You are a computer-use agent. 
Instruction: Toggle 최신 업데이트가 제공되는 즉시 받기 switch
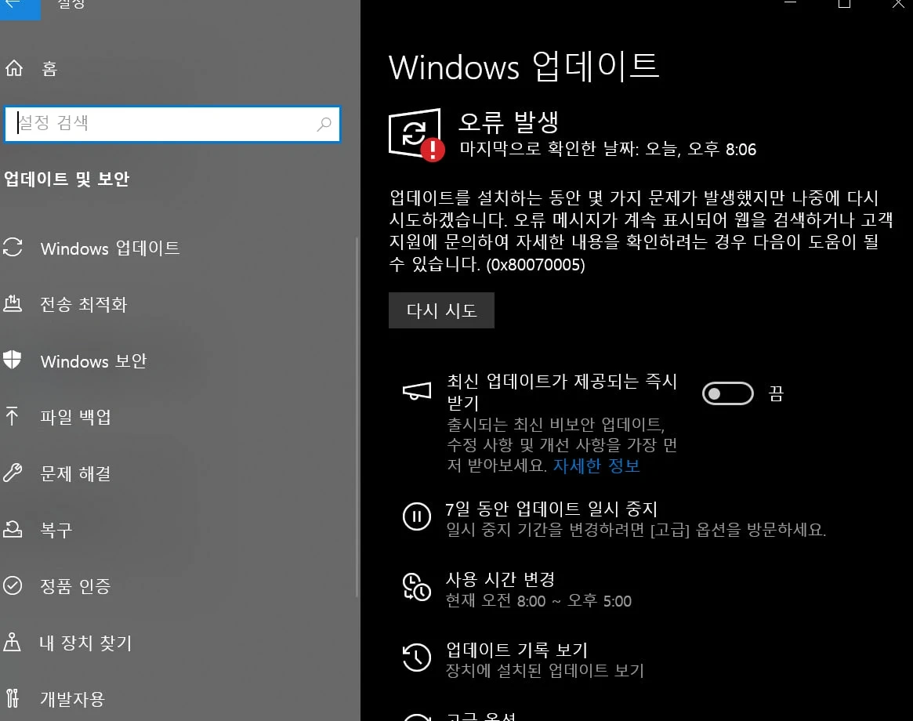point(728,393)
